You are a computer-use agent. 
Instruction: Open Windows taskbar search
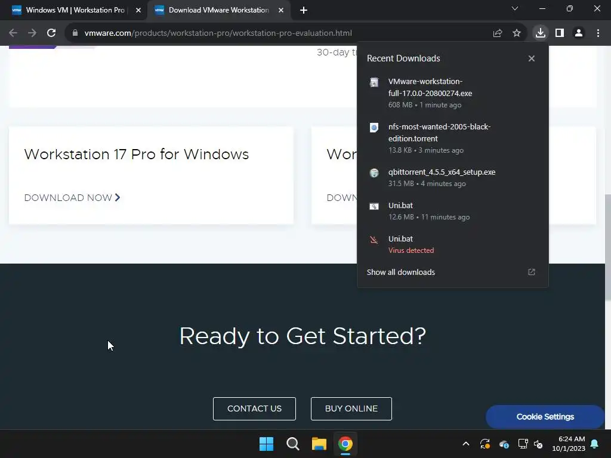coord(292,444)
